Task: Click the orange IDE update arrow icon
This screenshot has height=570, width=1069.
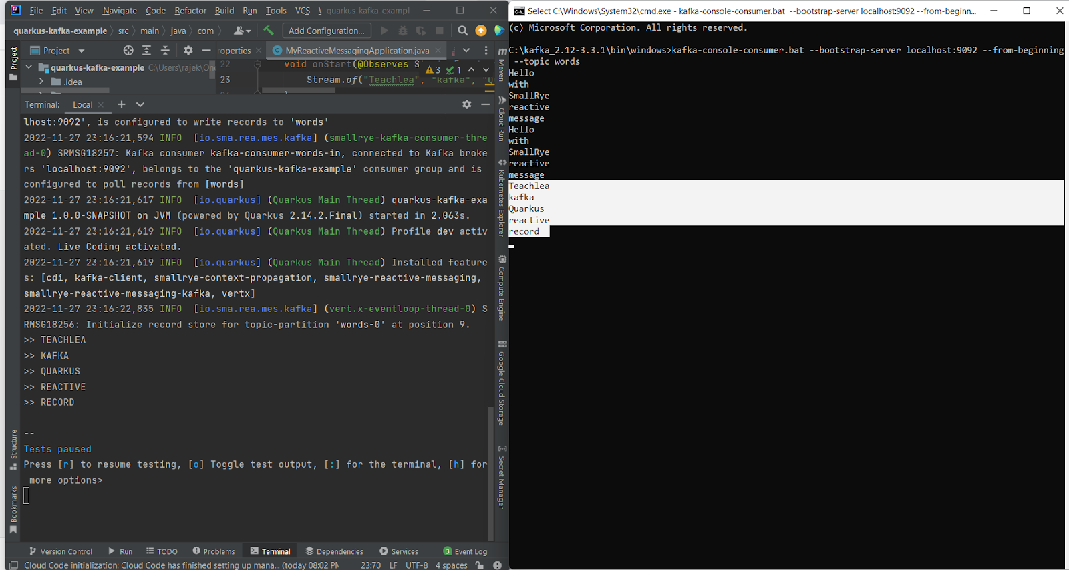Action: coord(481,31)
